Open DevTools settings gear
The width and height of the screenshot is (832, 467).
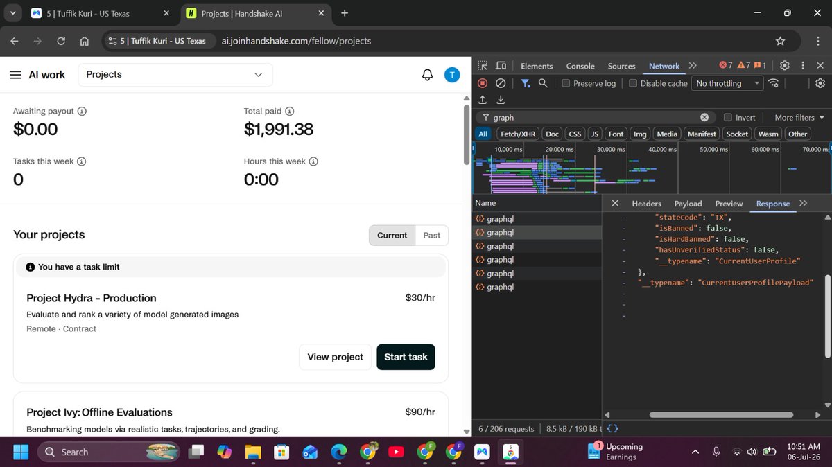785,65
